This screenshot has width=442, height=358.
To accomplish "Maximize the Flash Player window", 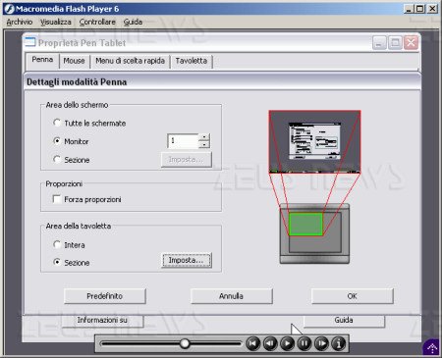I will click(420, 9).
